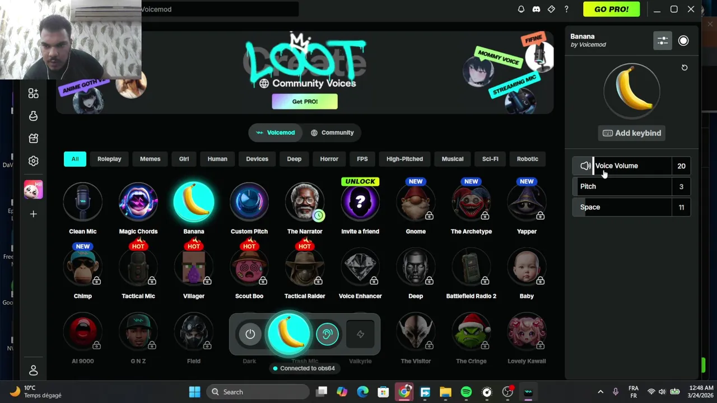Adjust the Pitch slider
The image size is (717, 403).
click(x=631, y=186)
